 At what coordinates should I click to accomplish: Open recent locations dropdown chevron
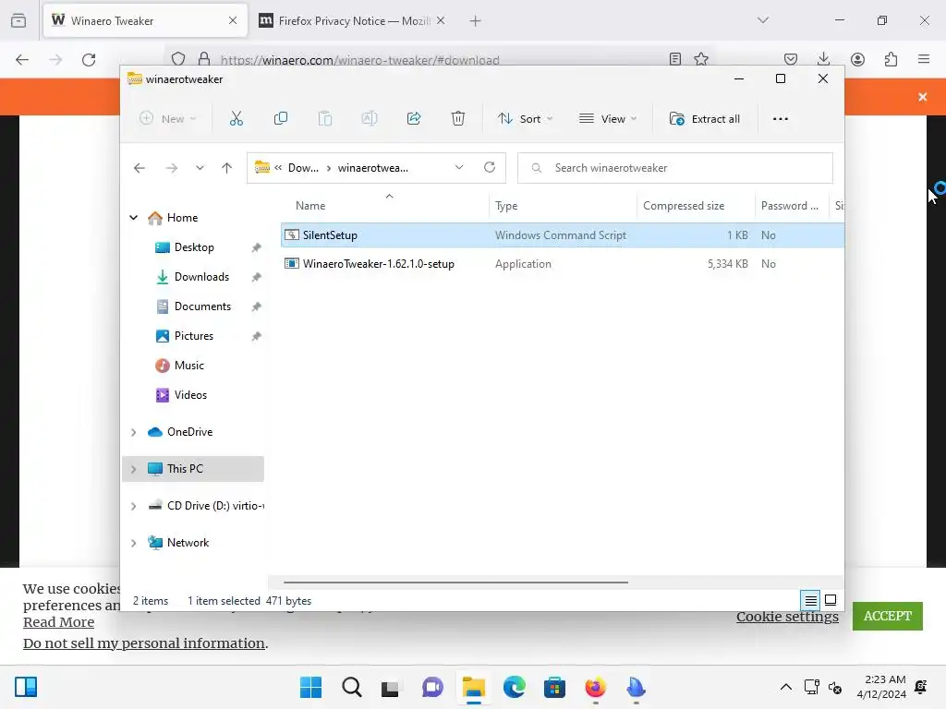(200, 168)
